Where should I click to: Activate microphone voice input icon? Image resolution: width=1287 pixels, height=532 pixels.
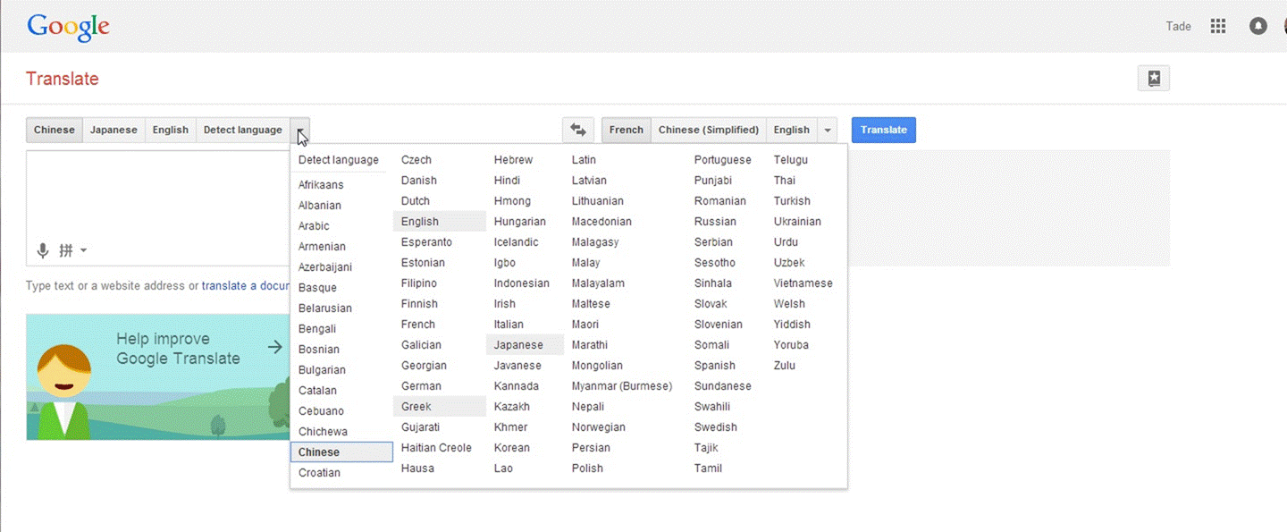point(42,250)
